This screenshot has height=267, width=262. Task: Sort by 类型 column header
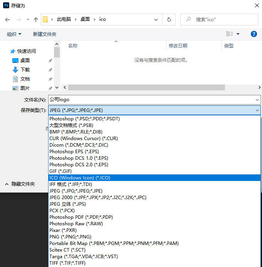click(x=229, y=46)
